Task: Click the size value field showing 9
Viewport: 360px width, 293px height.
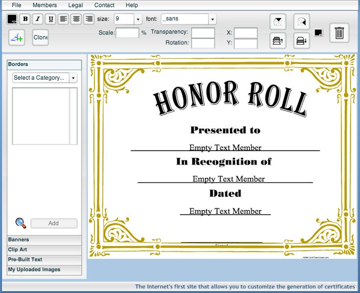Action: (x=124, y=19)
